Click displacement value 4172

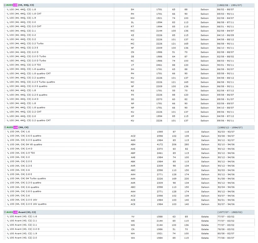point(160,144)
